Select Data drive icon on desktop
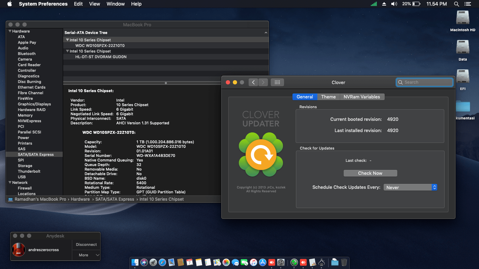 pos(463,47)
